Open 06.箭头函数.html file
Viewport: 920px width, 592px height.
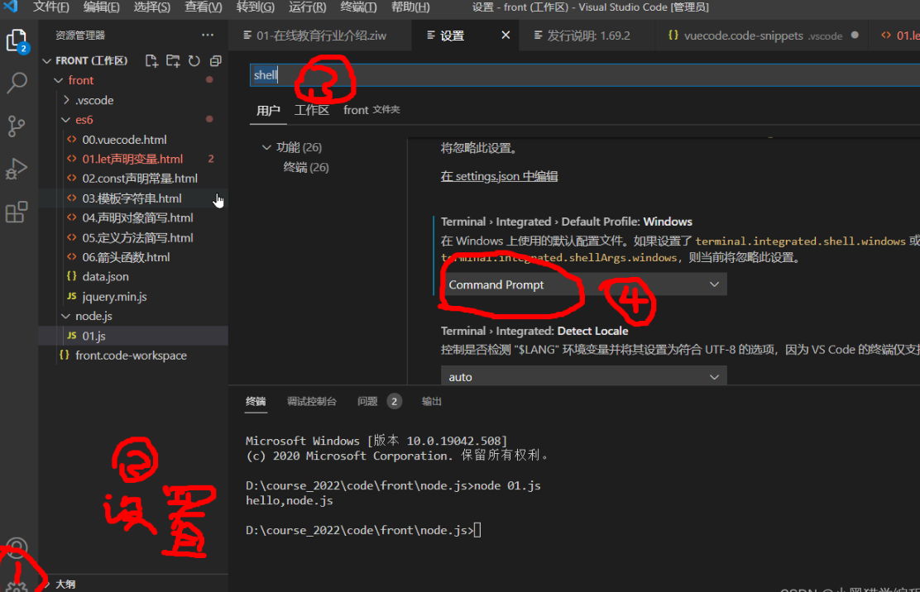126,257
